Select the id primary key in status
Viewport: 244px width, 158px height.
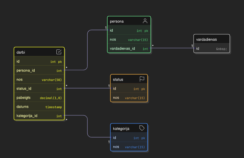(129, 88)
